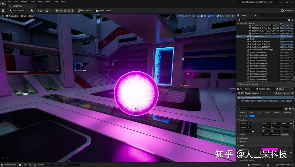Open the viewport Show menu
Viewport: 295px width, 167px height.
pyautogui.click(x=31, y=16)
